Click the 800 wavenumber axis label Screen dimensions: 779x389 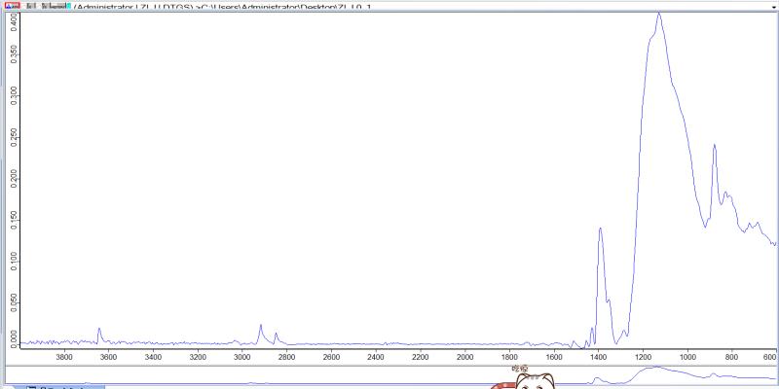[732, 357]
